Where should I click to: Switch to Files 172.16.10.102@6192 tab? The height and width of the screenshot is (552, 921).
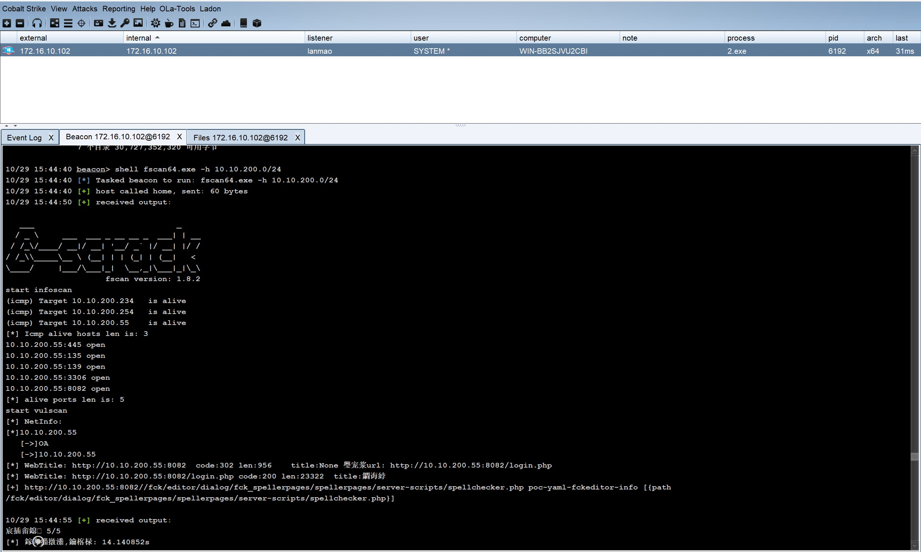[240, 137]
